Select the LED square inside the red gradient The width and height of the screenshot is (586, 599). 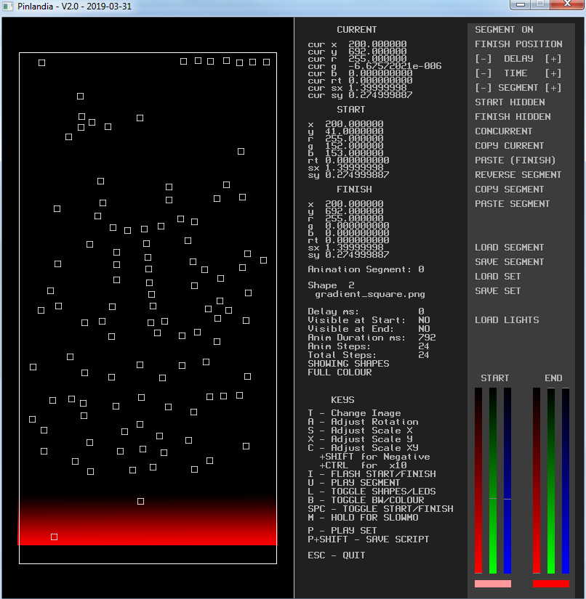[54, 537]
